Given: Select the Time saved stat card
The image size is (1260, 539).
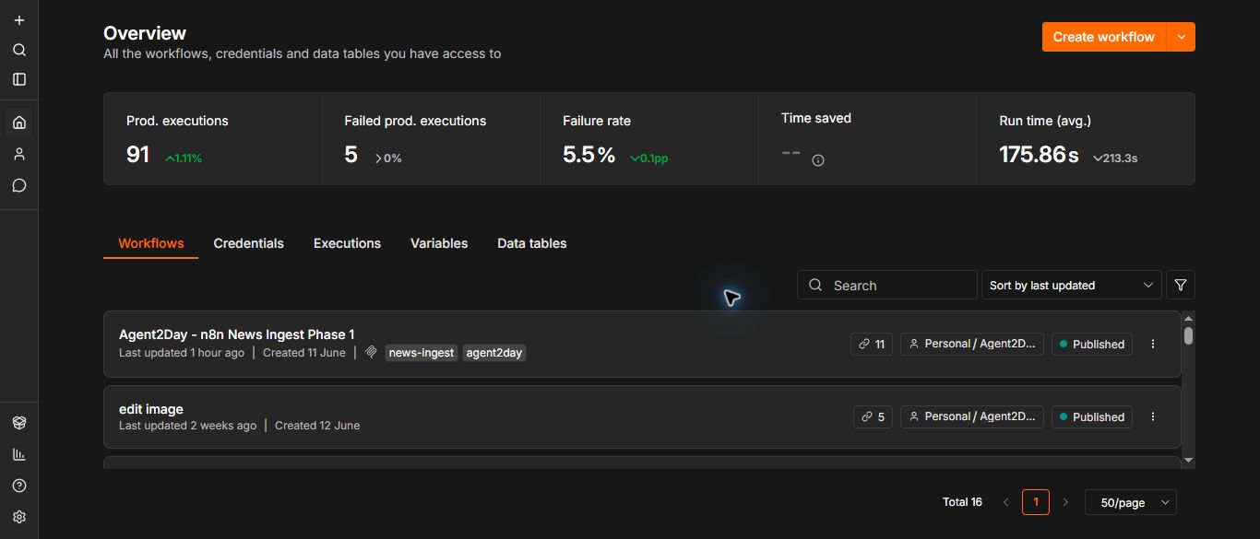Looking at the screenshot, I should click(867, 138).
